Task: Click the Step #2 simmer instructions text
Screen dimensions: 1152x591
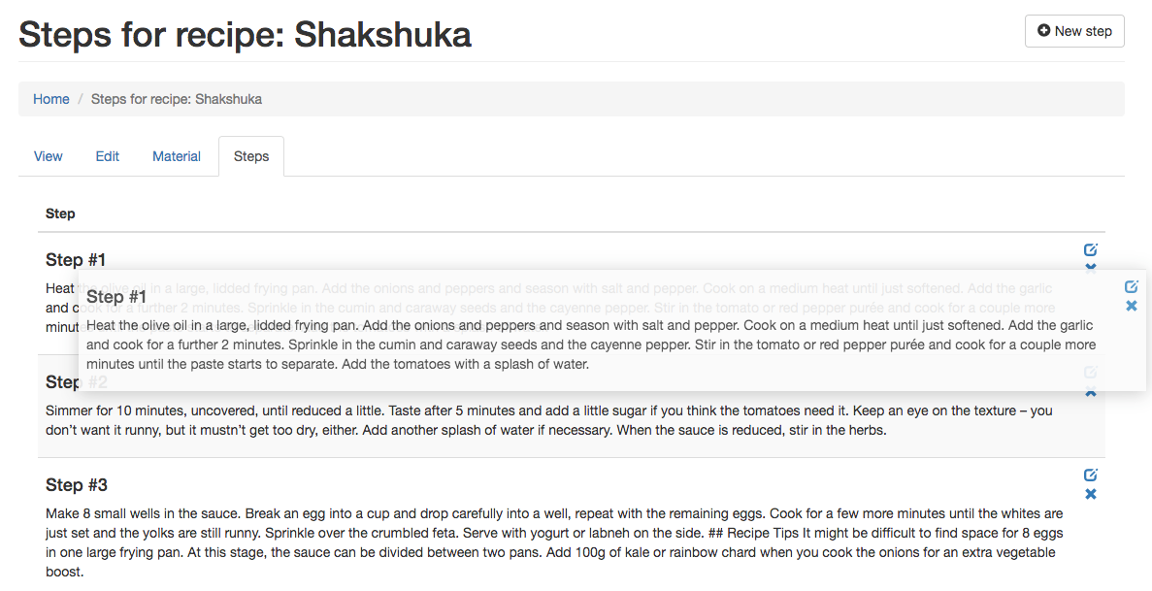Action: coord(548,420)
